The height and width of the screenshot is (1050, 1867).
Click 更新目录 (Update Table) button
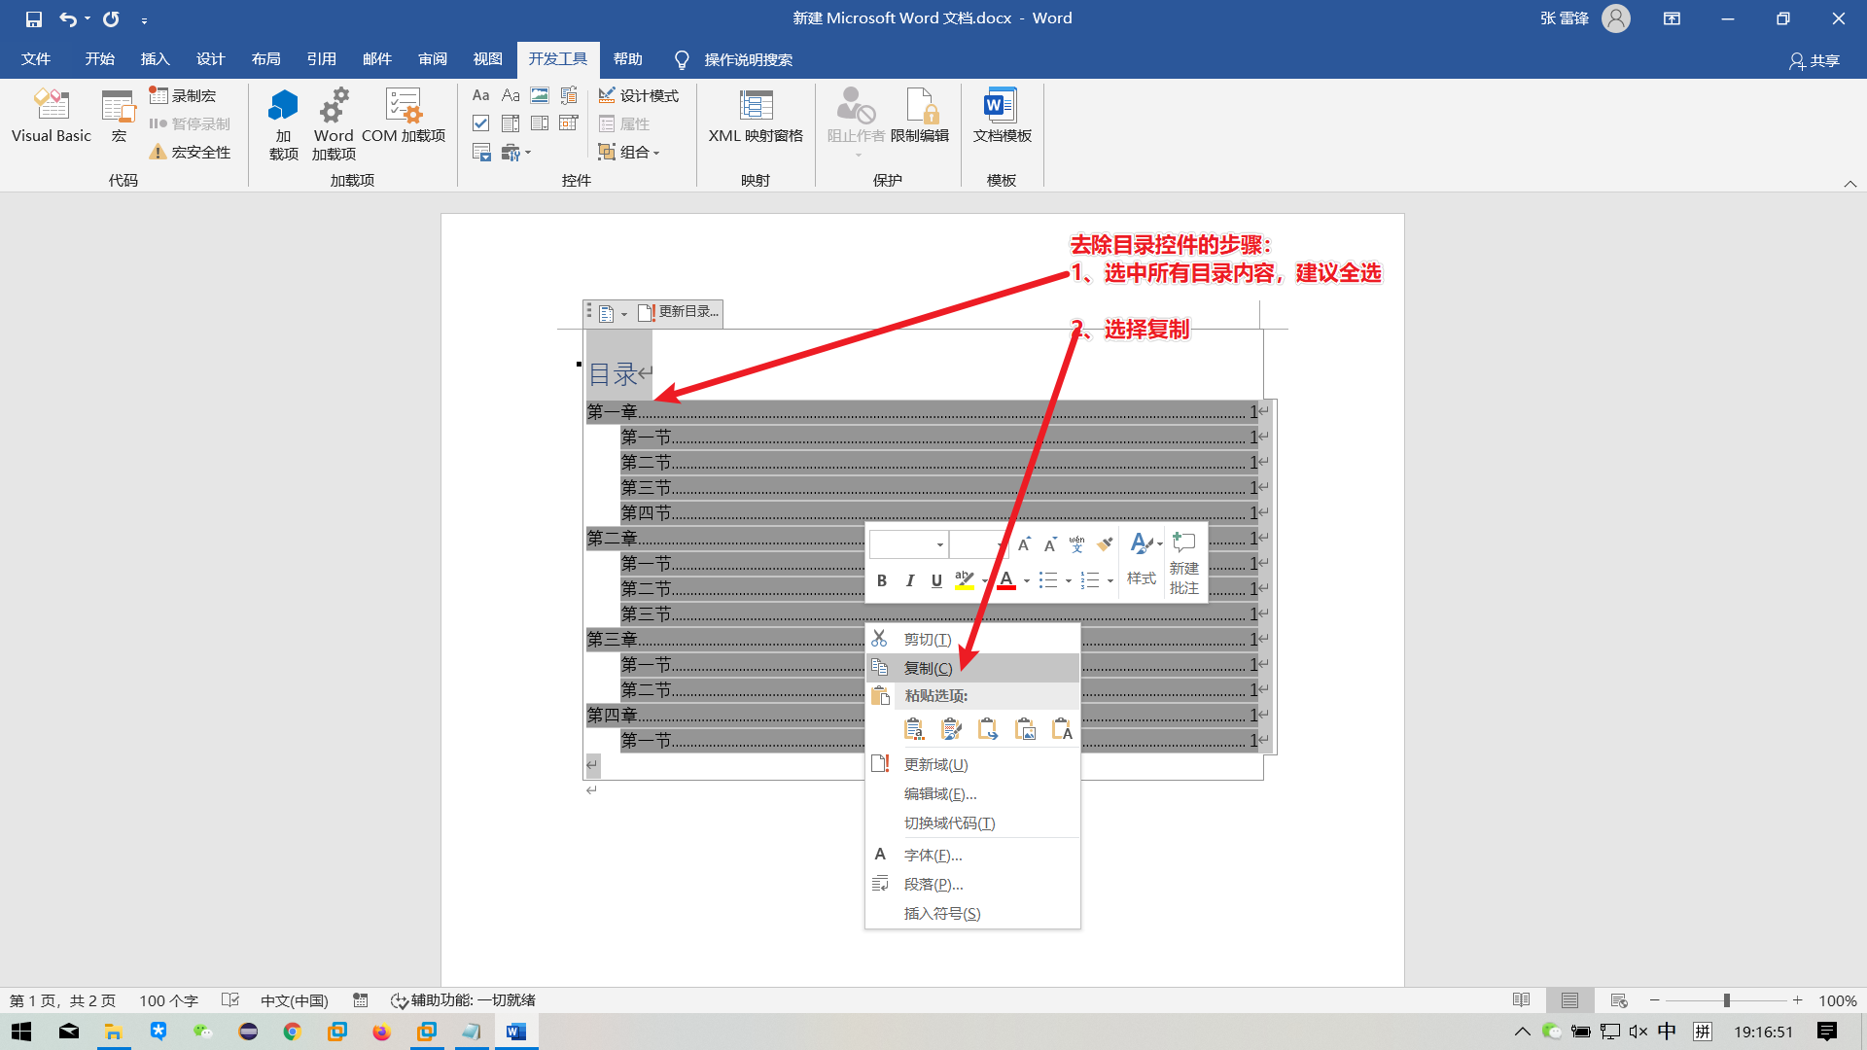tap(679, 312)
